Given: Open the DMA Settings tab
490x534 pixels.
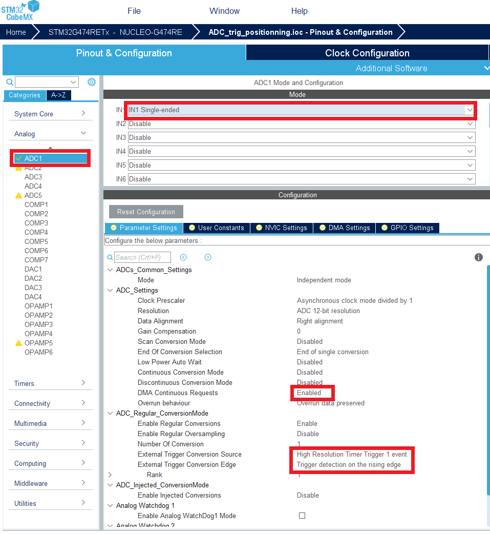Looking at the screenshot, I should point(345,228).
